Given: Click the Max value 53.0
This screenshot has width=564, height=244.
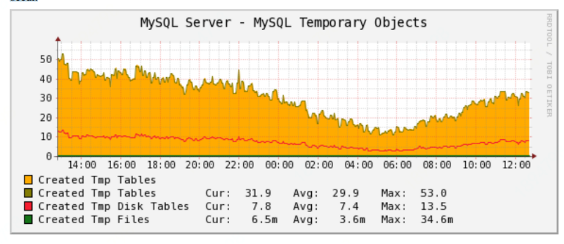Looking at the screenshot, I should pyautogui.click(x=434, y=193).
